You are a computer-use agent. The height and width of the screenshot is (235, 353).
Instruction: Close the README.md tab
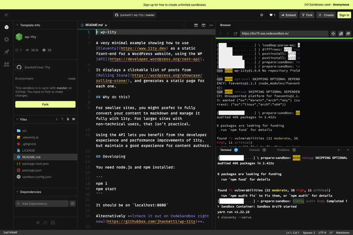coord(106,25)
